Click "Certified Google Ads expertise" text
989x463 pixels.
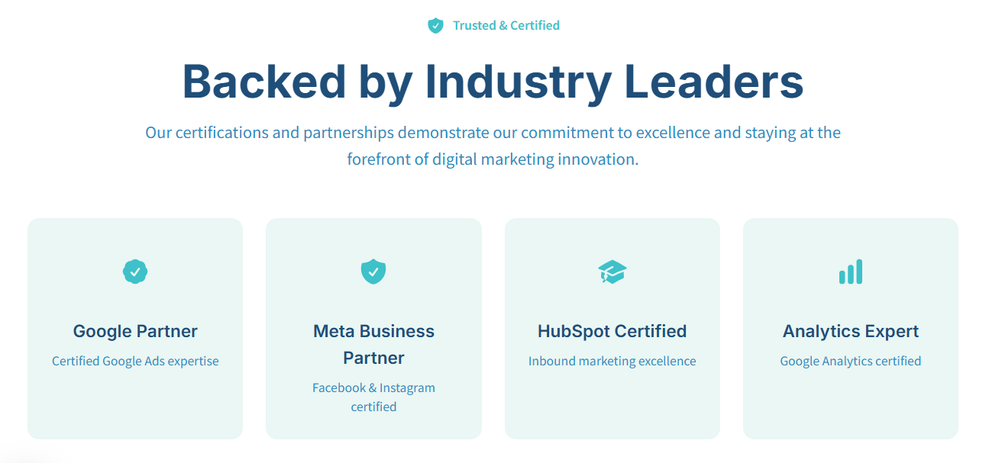tap(135, 361)
